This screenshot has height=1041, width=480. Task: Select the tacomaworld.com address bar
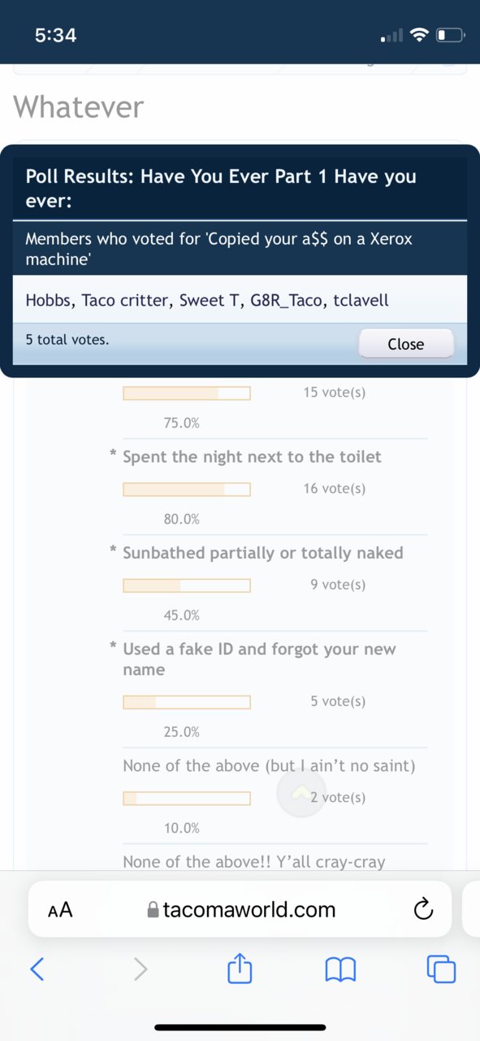(x=240, y=909)
